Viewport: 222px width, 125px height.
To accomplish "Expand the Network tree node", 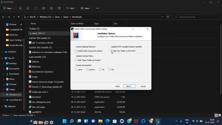I will 2,107.
